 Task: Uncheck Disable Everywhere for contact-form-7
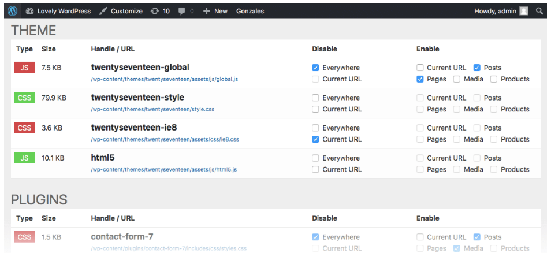315,237
